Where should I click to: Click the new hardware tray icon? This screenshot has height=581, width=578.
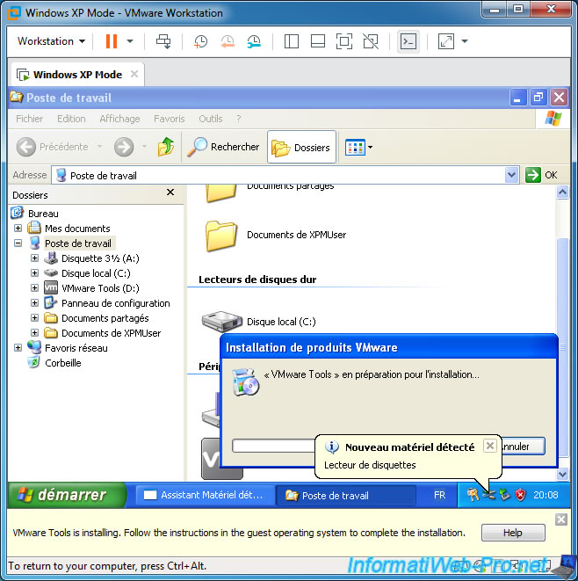(489, 495)
